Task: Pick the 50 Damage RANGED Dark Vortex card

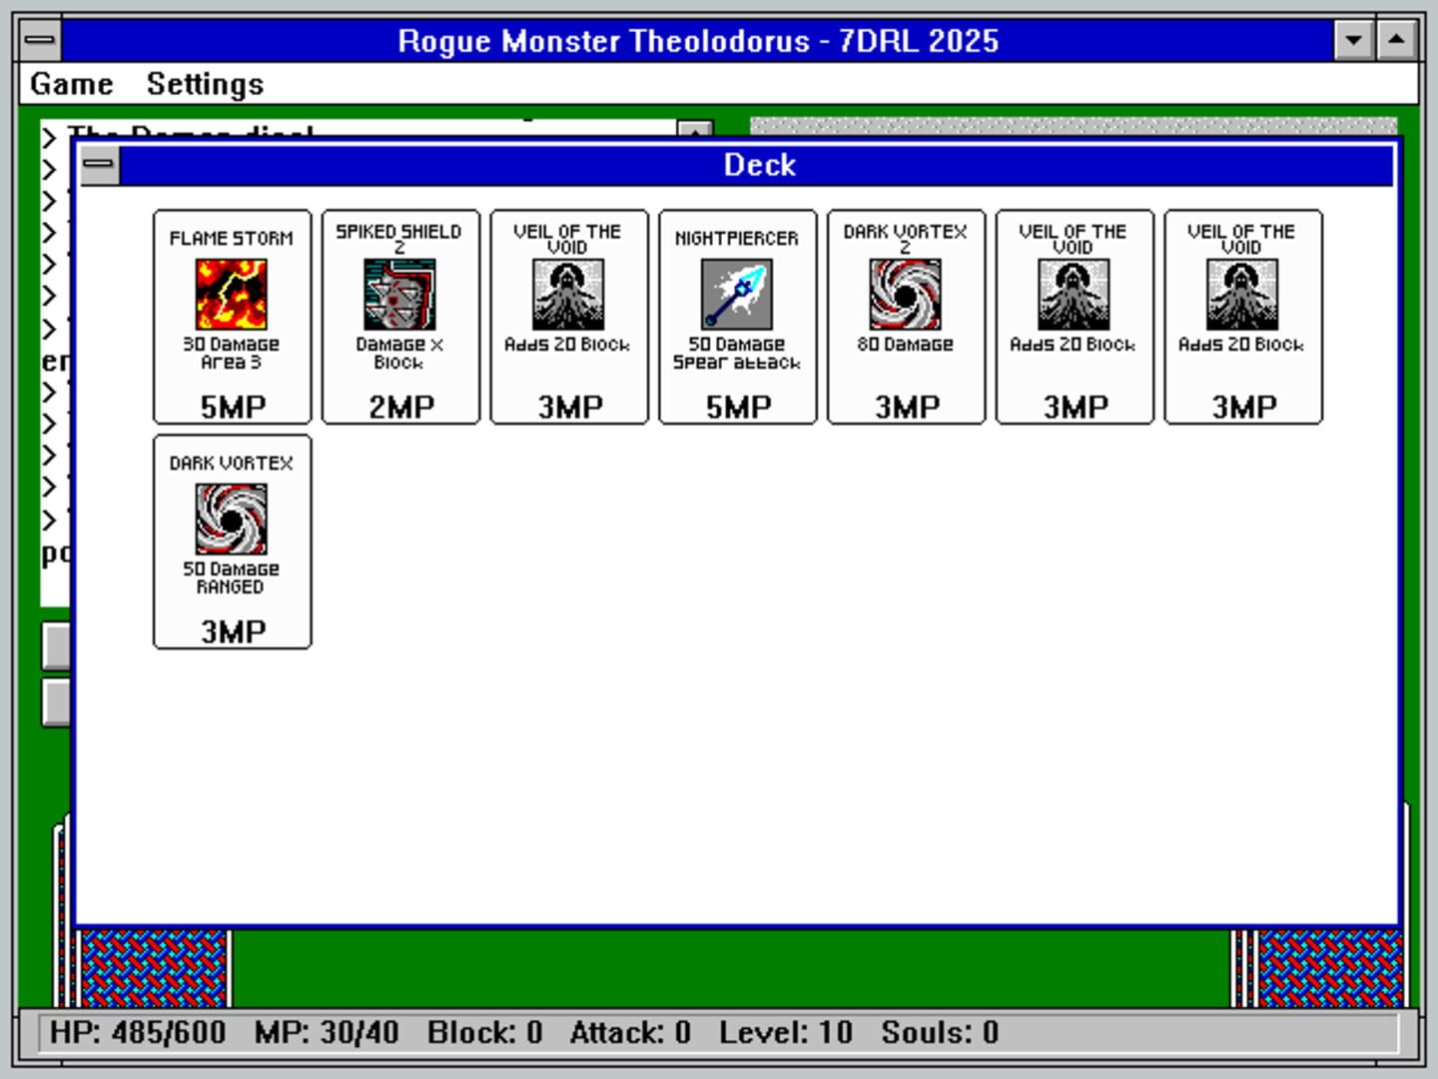Action: pyautogui.click(x=231, y=542)
